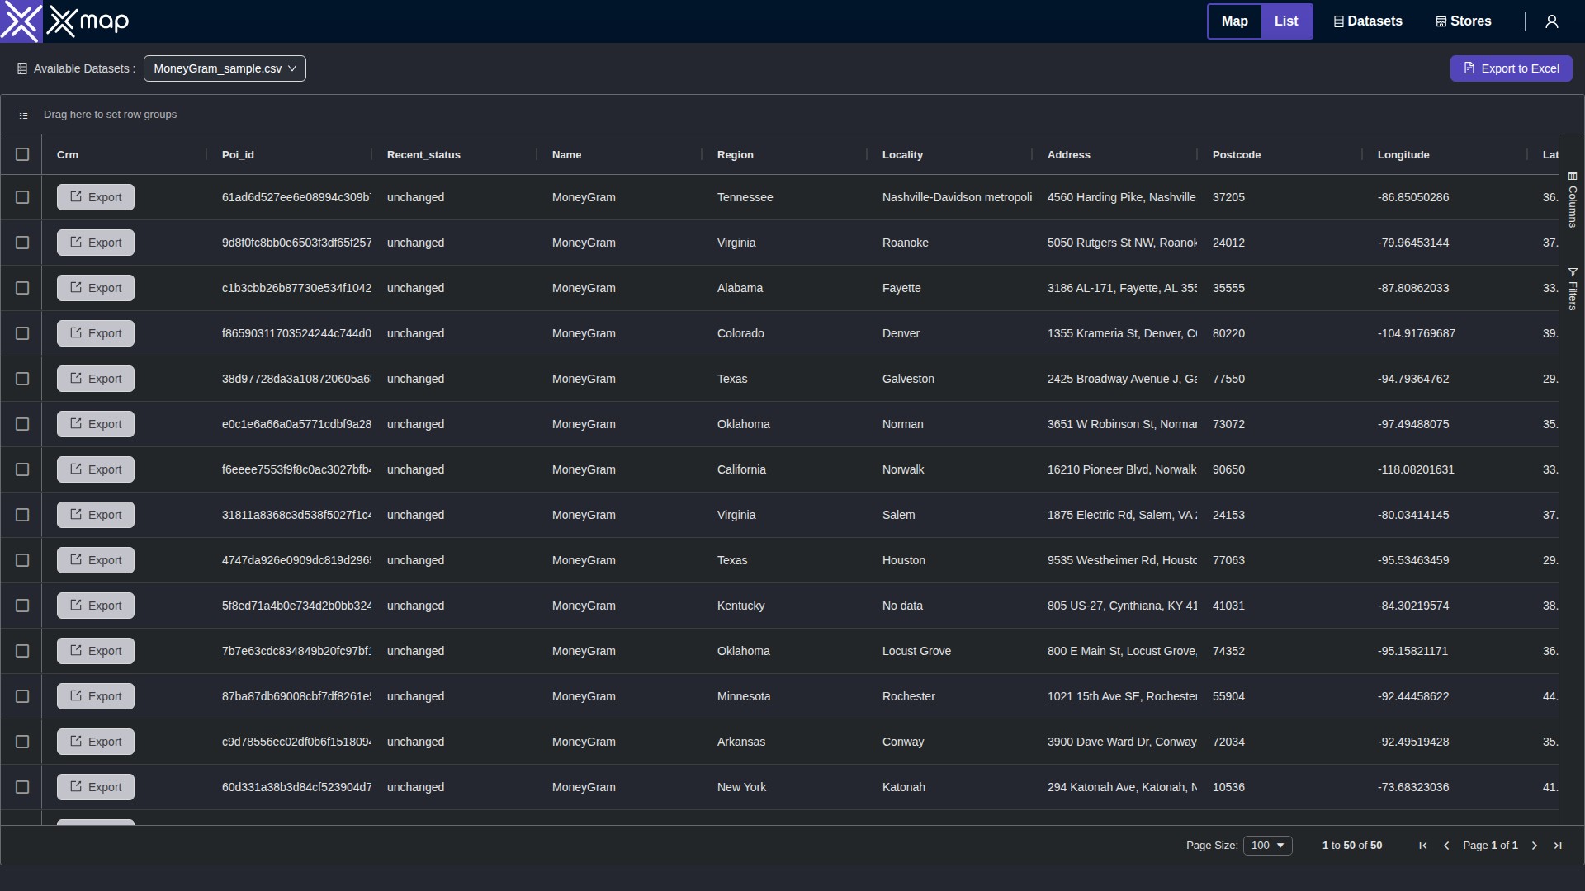Open the MoneyGram_sample.csv dataset dropdown
Screen dimensions: 1585x891
click(225, 68)
